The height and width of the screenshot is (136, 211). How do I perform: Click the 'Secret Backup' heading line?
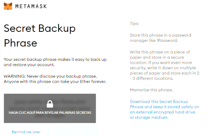click(x=40, y=28)
